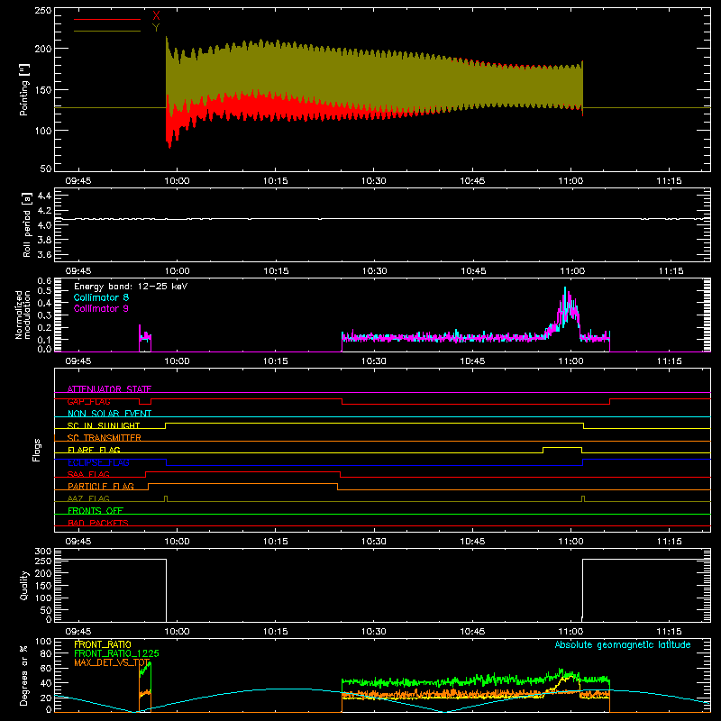
Task: Click the 3.6 tick on Roll period axis
Action: [44, 254]
